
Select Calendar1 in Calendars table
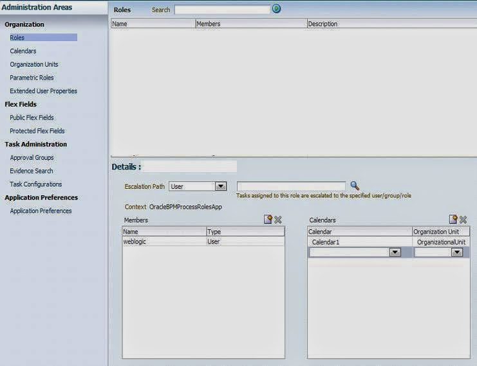tap(326, 242)
